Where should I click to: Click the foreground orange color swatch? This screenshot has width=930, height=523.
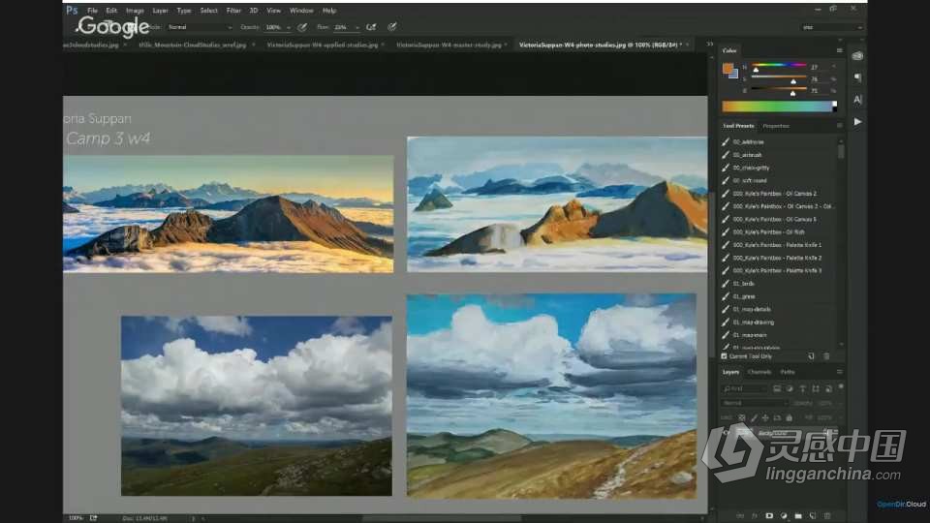point(728,69)
